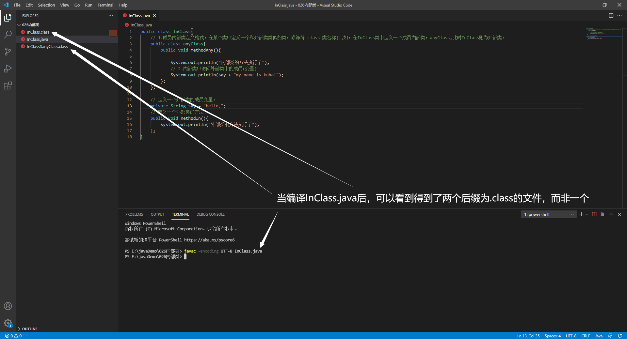Switch to the OUTPUT panel tab
The image size is (627, 339).
[x=157, y=214]
